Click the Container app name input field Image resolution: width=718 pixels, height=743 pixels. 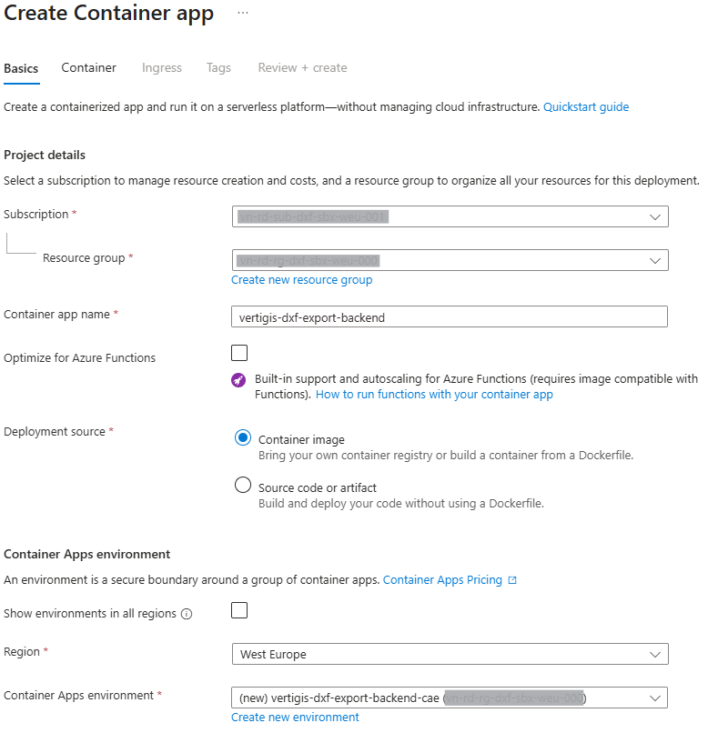pos(450,316)
